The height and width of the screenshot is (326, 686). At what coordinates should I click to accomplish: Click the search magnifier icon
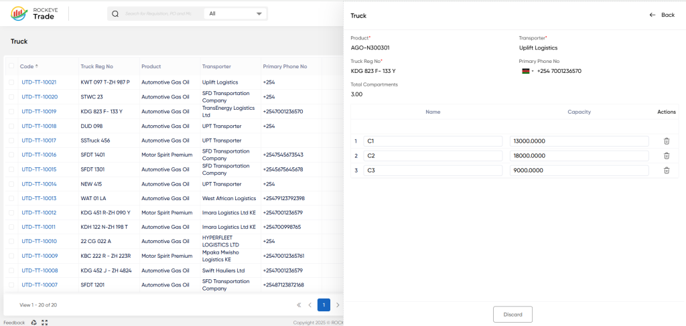pos(115,13)
